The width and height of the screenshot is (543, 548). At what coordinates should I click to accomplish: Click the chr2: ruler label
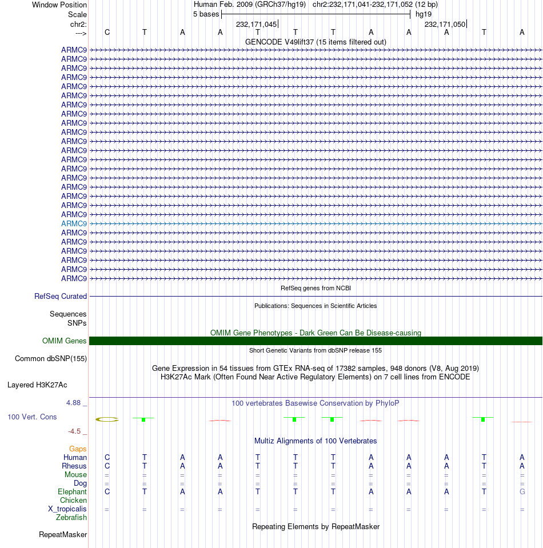click(78, 25)
